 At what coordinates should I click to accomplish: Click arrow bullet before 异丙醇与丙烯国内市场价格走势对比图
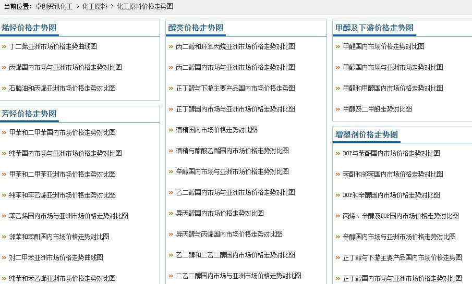point(171,234)
